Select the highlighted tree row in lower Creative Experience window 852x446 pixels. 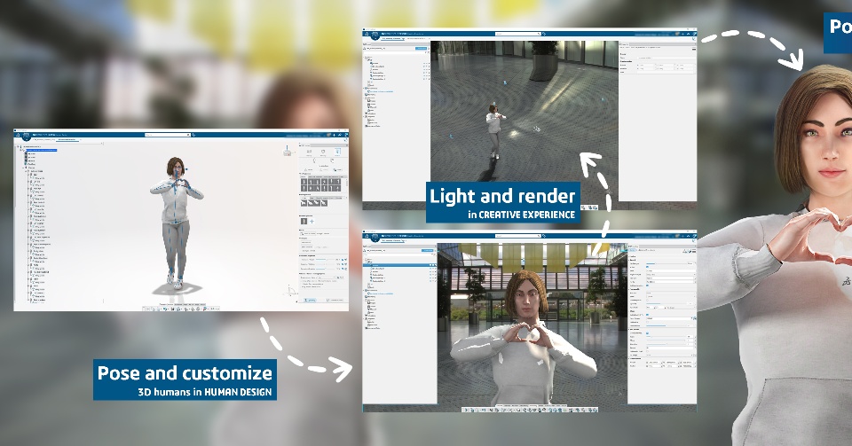click(400, 265)
